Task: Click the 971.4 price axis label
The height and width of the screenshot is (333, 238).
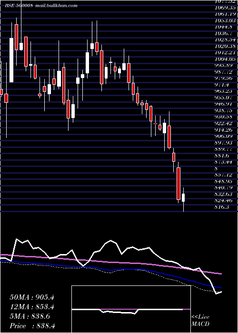Action: pos(222,85)
